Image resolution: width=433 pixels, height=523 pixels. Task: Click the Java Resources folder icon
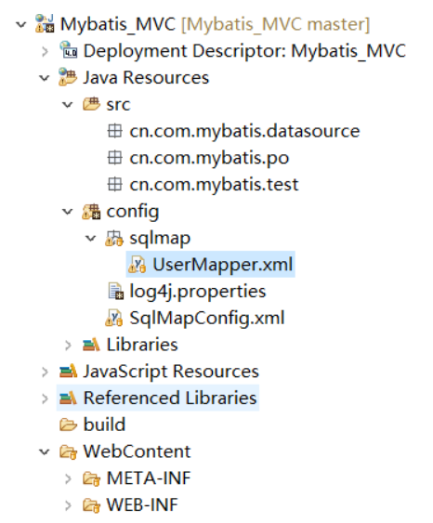[68, 77]
